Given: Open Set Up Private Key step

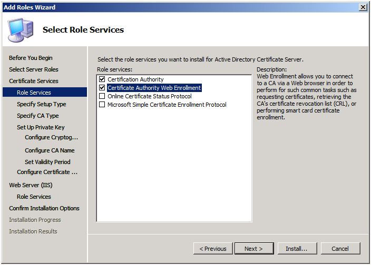Looking at the screenshot, I should click(x=41, y=127).
